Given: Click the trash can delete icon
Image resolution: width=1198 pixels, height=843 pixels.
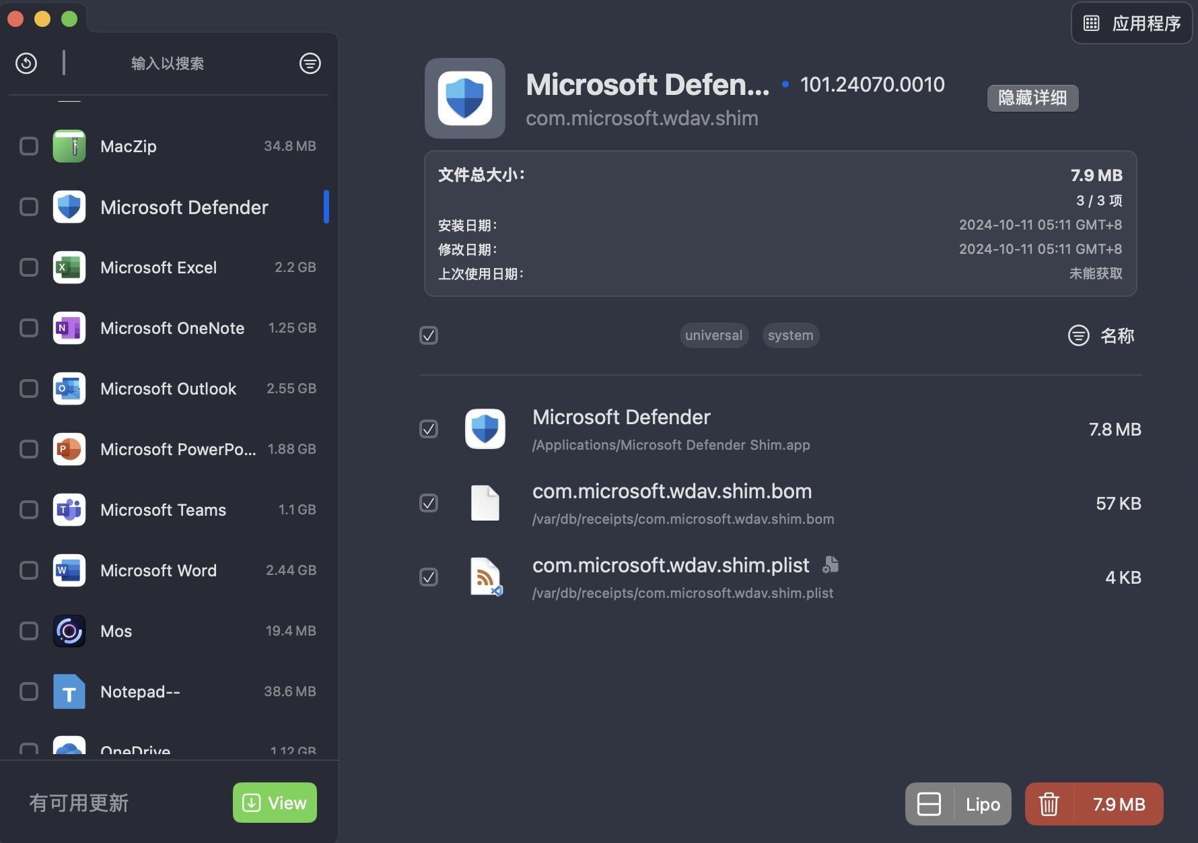Looking at the screenshot, I should coord(1049,804).
